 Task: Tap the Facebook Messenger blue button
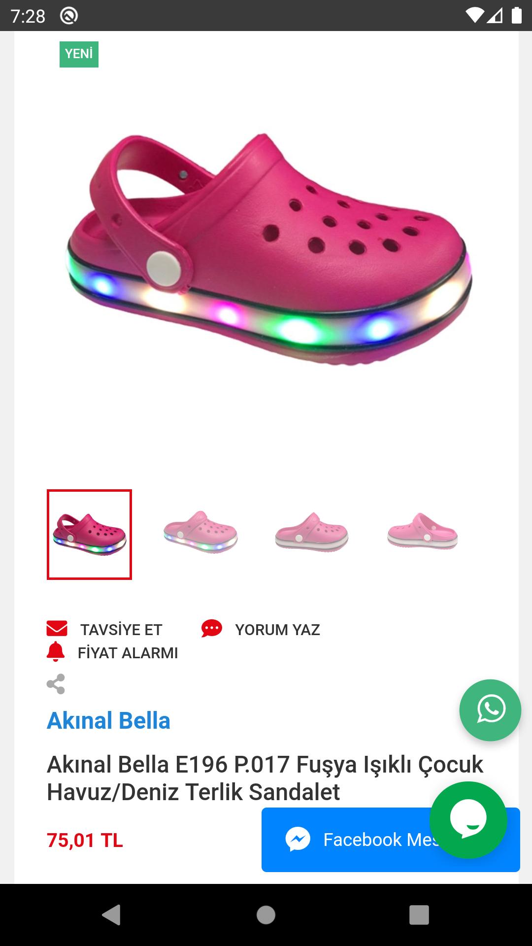tap(391, 840)
